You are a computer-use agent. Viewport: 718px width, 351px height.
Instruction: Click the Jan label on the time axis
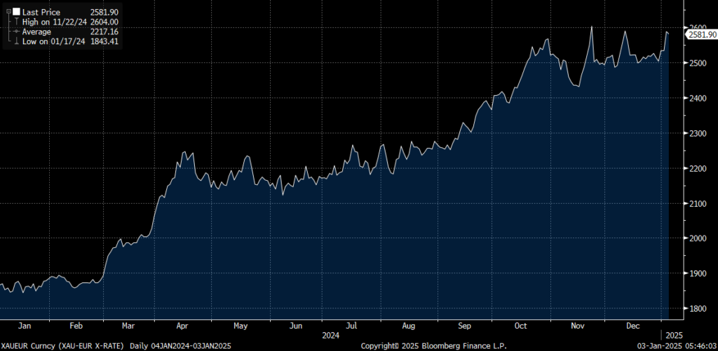[22, 326]
